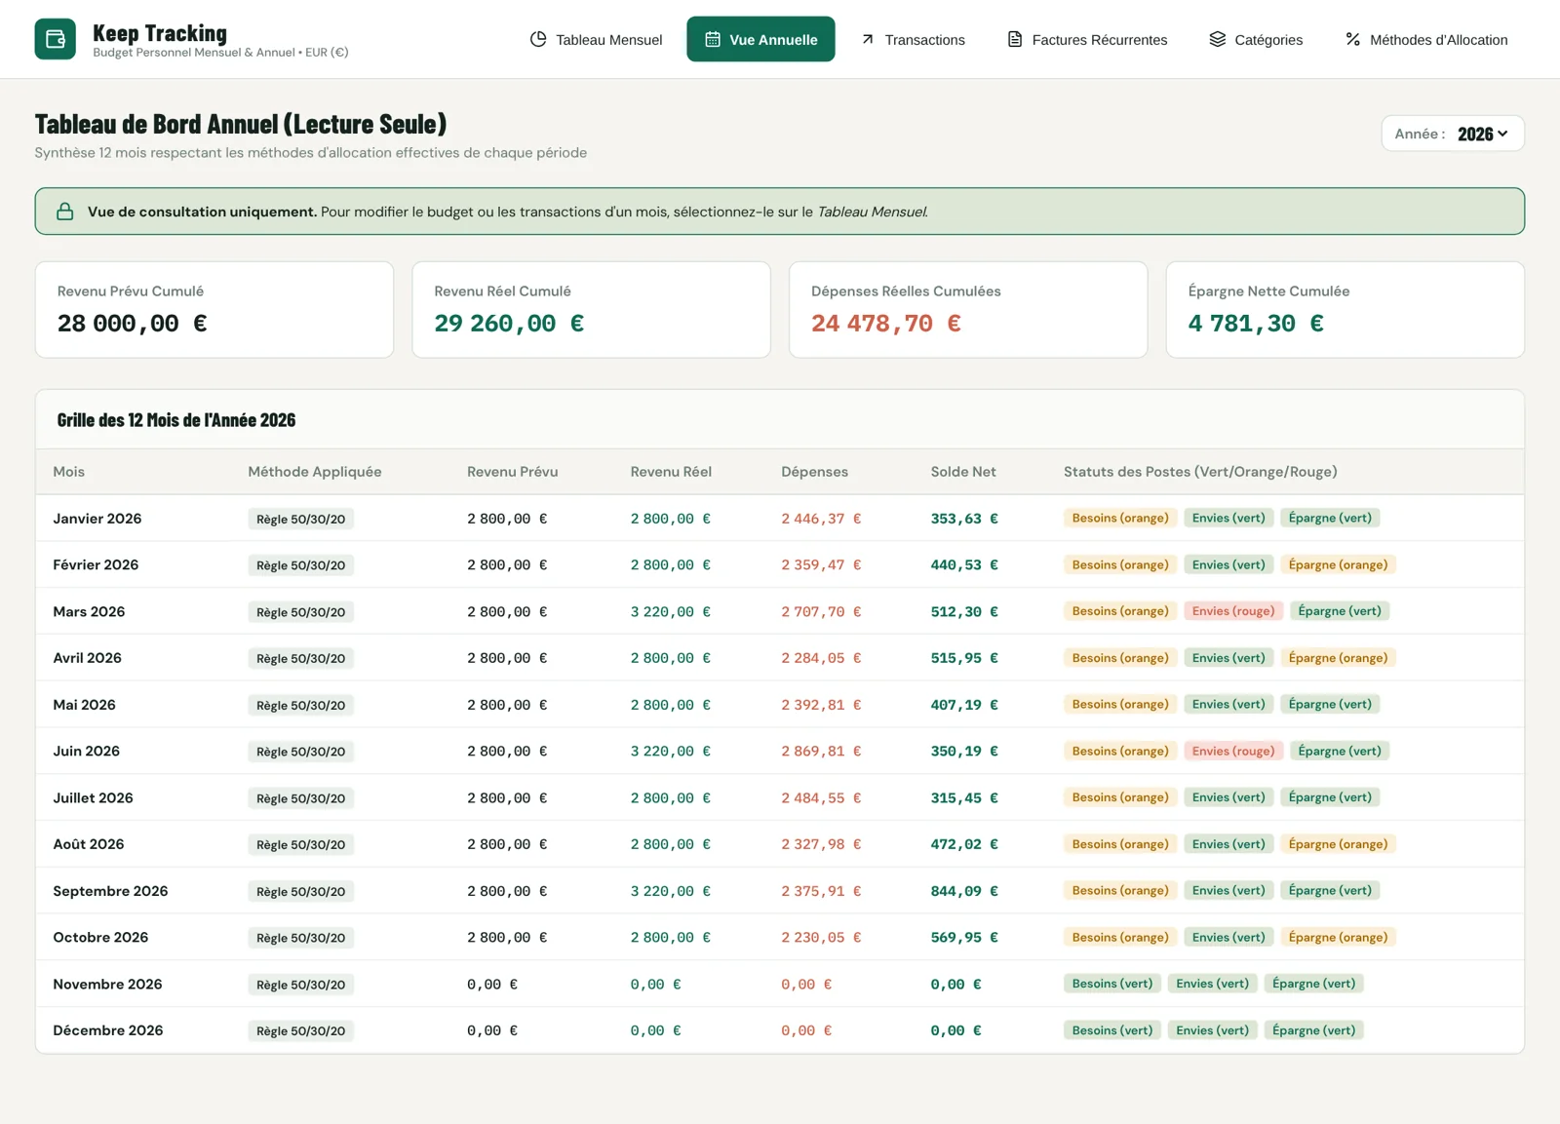Open the Méthodes d'Allocation tab

(1426, 39)
